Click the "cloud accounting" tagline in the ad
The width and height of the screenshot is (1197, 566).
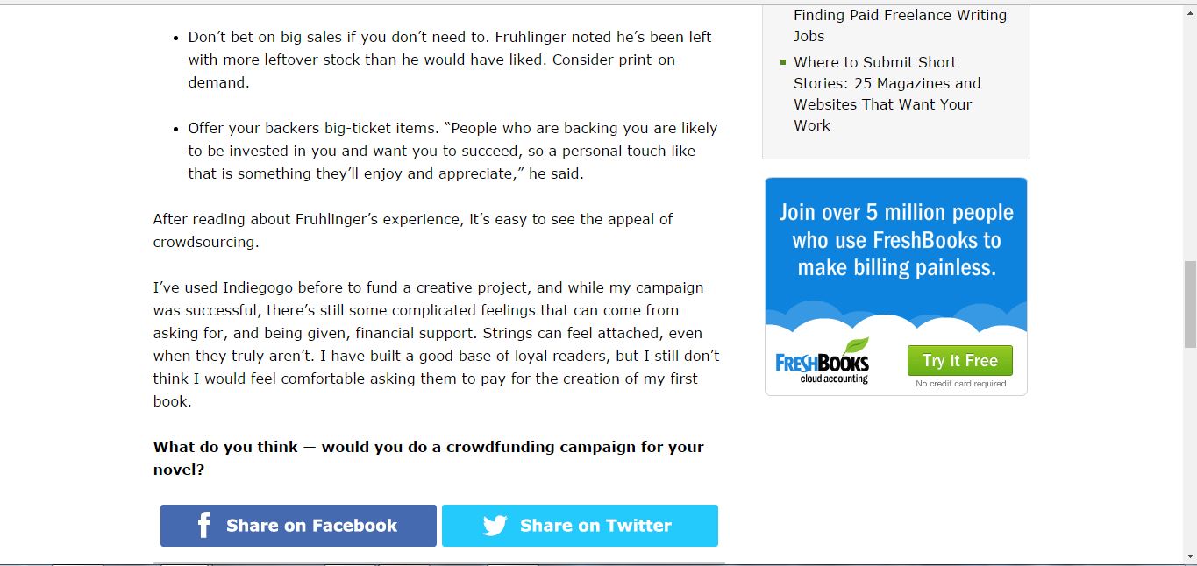[834, 379]
